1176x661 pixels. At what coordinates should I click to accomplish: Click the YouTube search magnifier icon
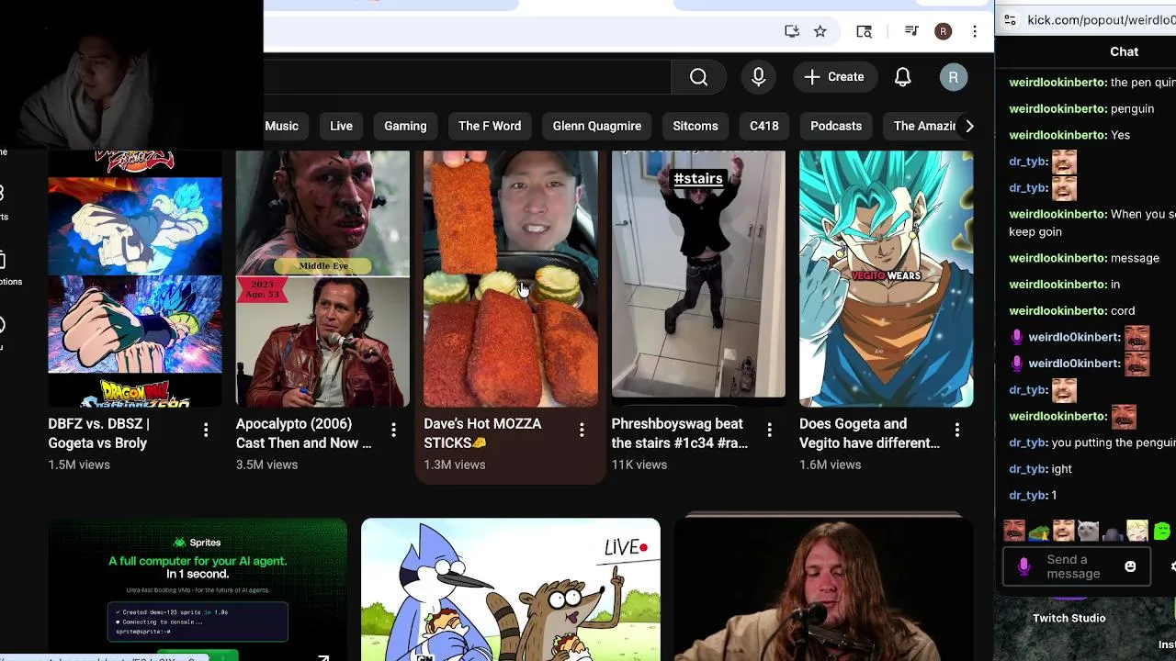pos(698,77)
